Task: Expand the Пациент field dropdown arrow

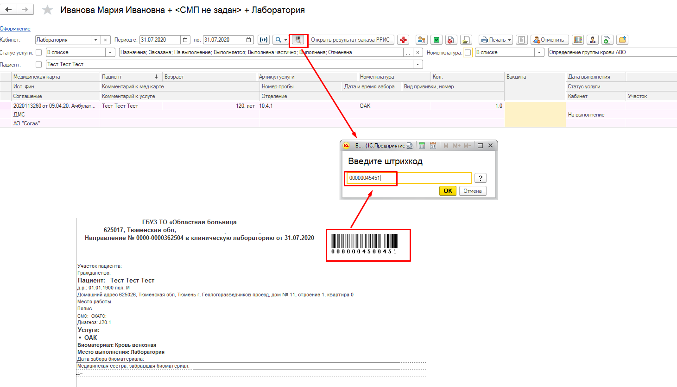Action: coord(418,65)
